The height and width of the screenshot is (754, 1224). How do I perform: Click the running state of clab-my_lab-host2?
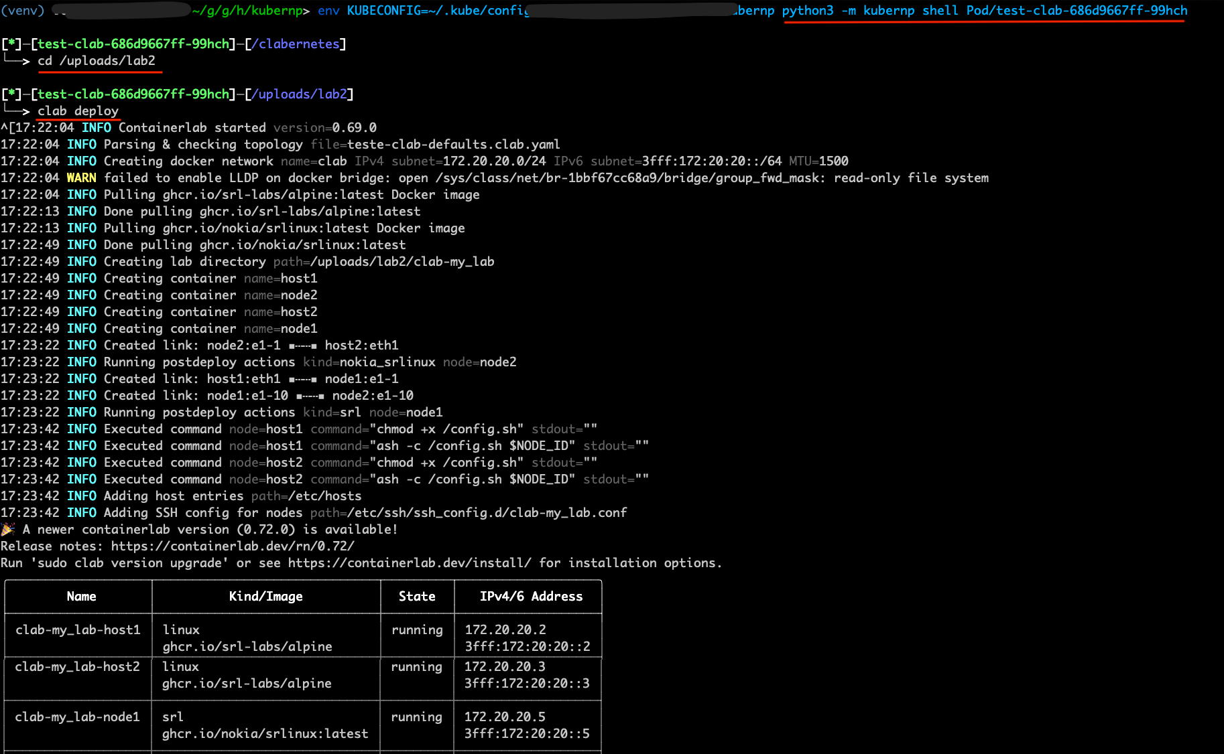click(416, 666)
